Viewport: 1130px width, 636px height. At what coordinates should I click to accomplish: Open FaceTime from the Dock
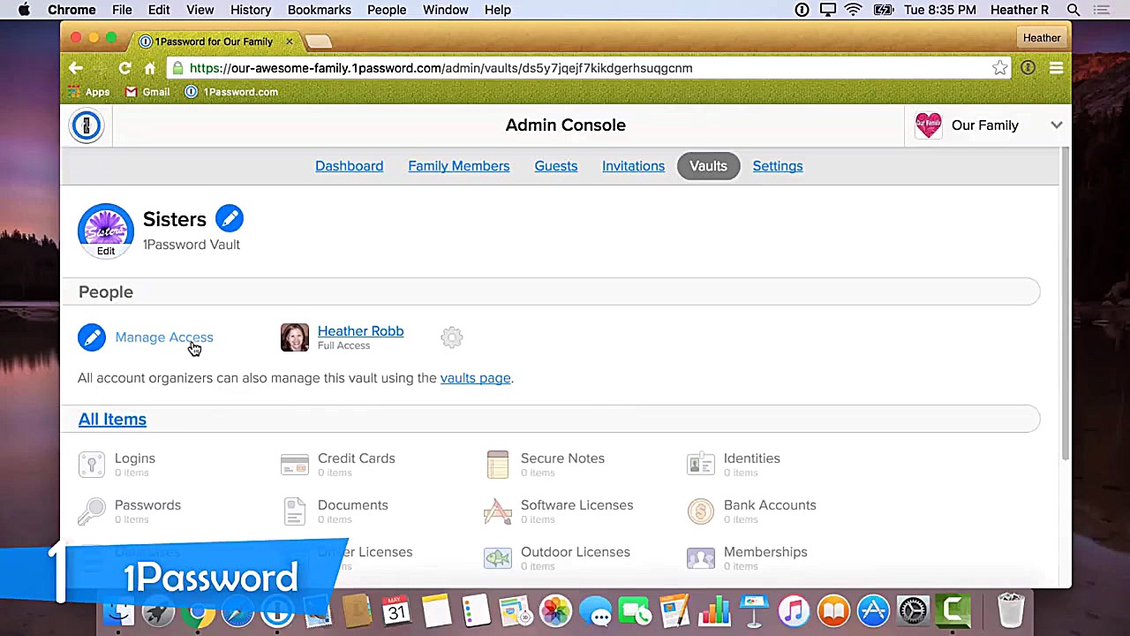click(635, 610)
